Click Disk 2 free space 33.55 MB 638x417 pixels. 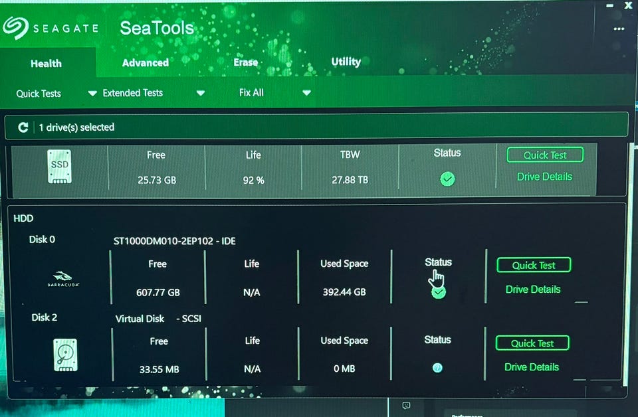click(x=159, y=369)
